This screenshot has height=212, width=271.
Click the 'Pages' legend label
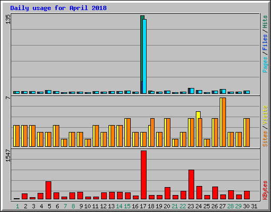click(265, 65)
